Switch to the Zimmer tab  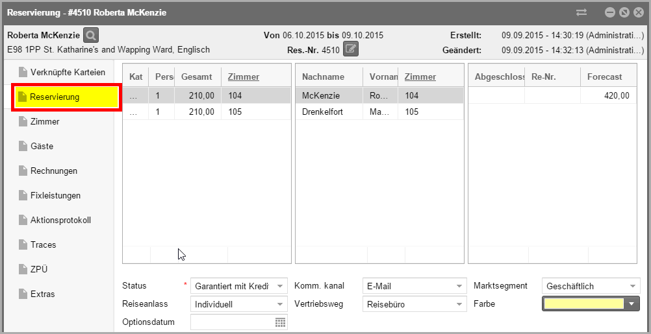45,121
